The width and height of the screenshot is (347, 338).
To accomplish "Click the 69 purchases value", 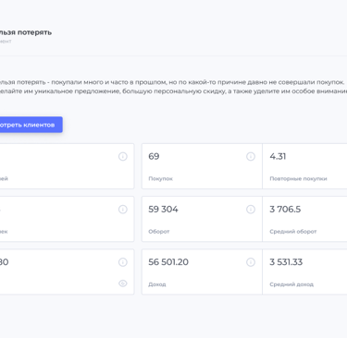I will [x=154, y=156].
